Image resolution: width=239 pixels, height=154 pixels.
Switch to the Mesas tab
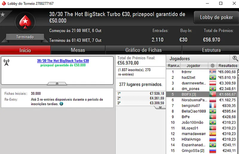(78, 50)
